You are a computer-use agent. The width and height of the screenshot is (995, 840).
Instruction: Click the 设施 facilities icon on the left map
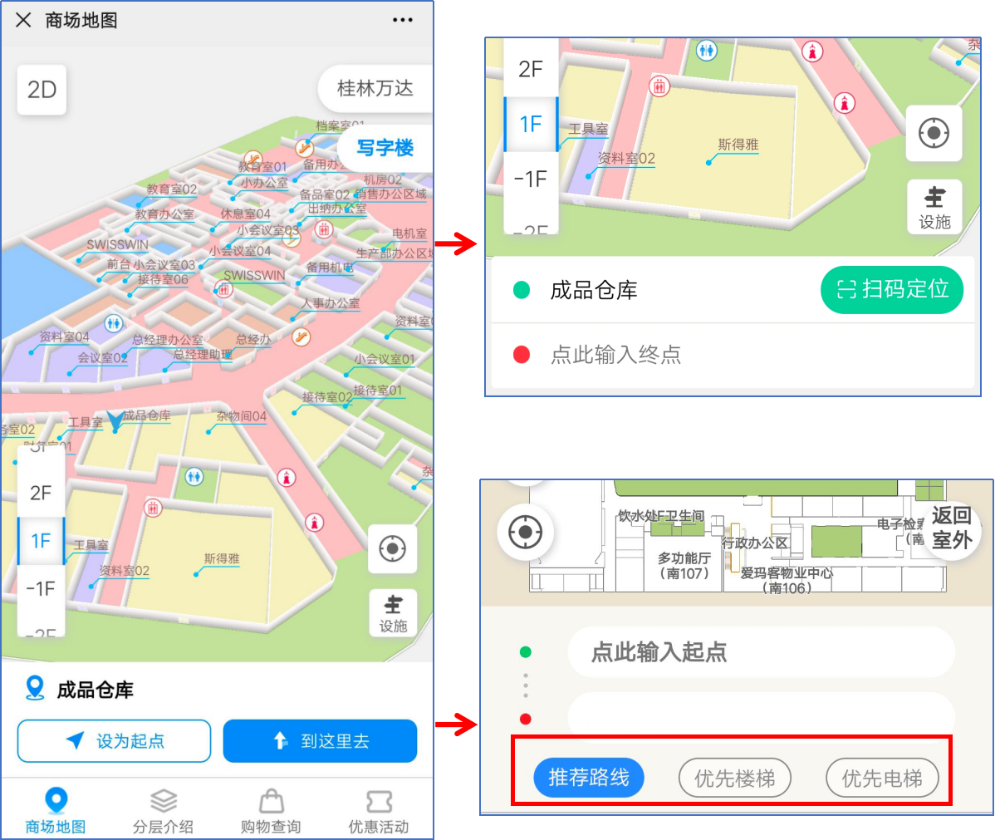coord(392,613)
